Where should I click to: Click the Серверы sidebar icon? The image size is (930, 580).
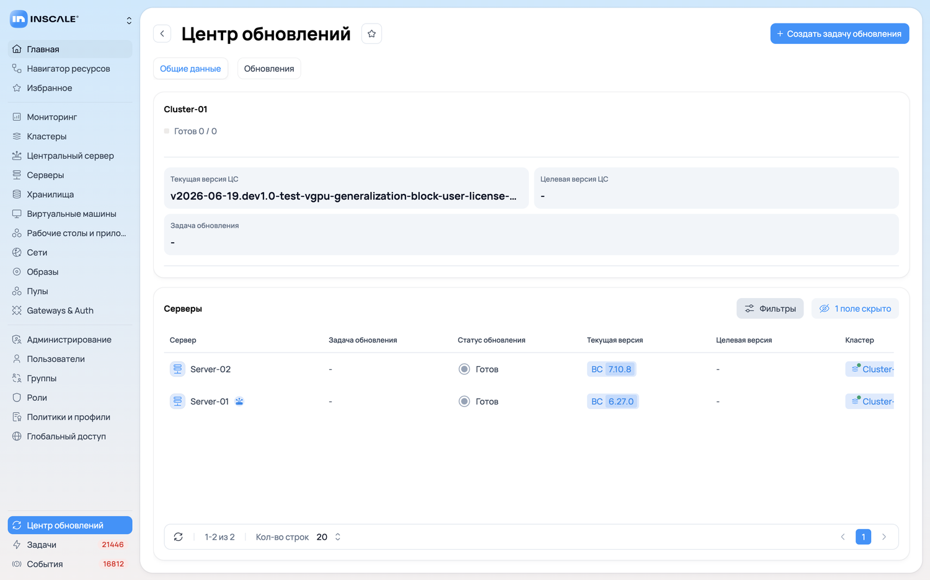pos(17,175)
